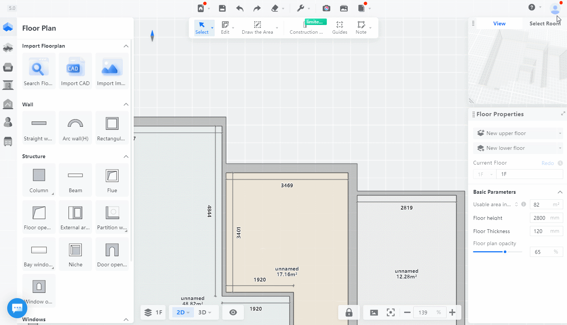Switch to 2D view mode
This screenshot has width=567, height=325.
click(181, 312)
